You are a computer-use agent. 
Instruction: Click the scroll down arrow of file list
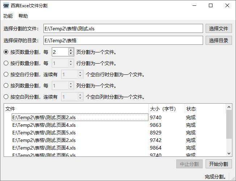pyautogui.click(x=229, y=154)
